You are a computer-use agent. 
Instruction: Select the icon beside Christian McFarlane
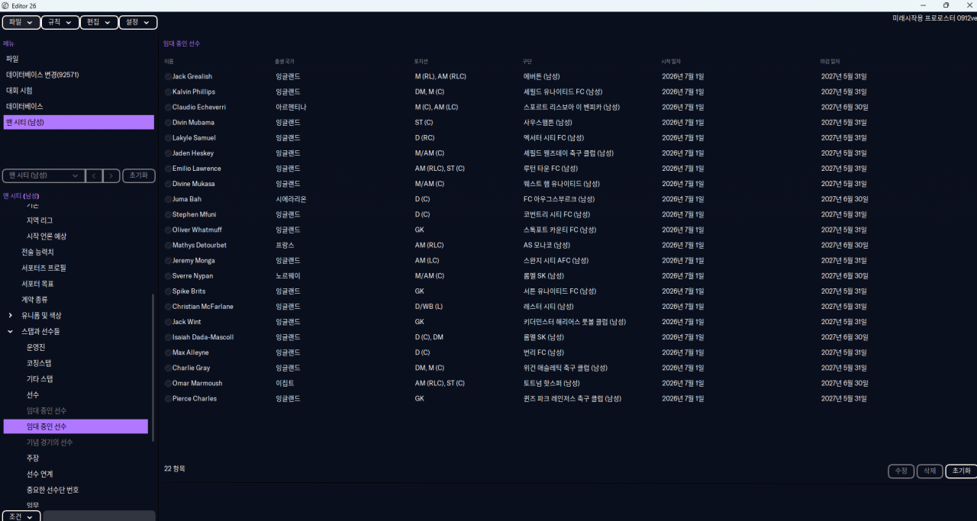(x=168, y=307)
